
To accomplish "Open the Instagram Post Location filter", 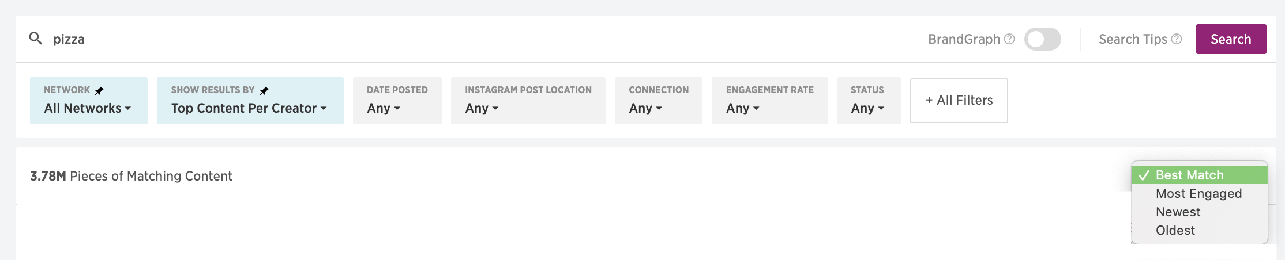I will click(528, 101).
